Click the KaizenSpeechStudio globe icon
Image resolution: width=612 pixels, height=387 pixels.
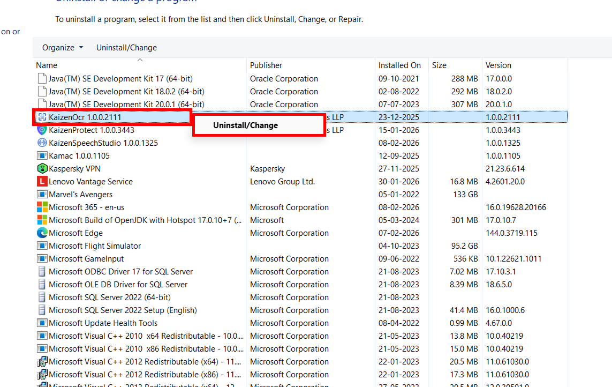coord(42,143)
